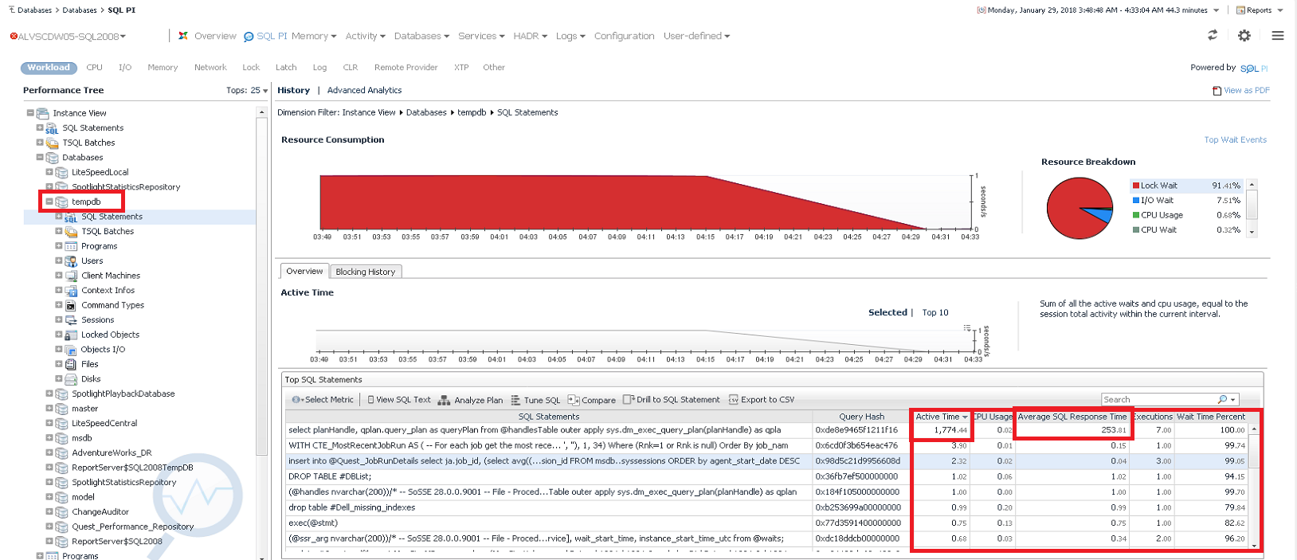1297x560 pixels.
Task: Click Export to CSV icon
Action: tap(733, 400)
